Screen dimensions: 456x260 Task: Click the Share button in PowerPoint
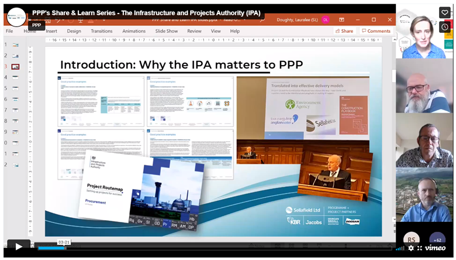(x=344, y=31)
